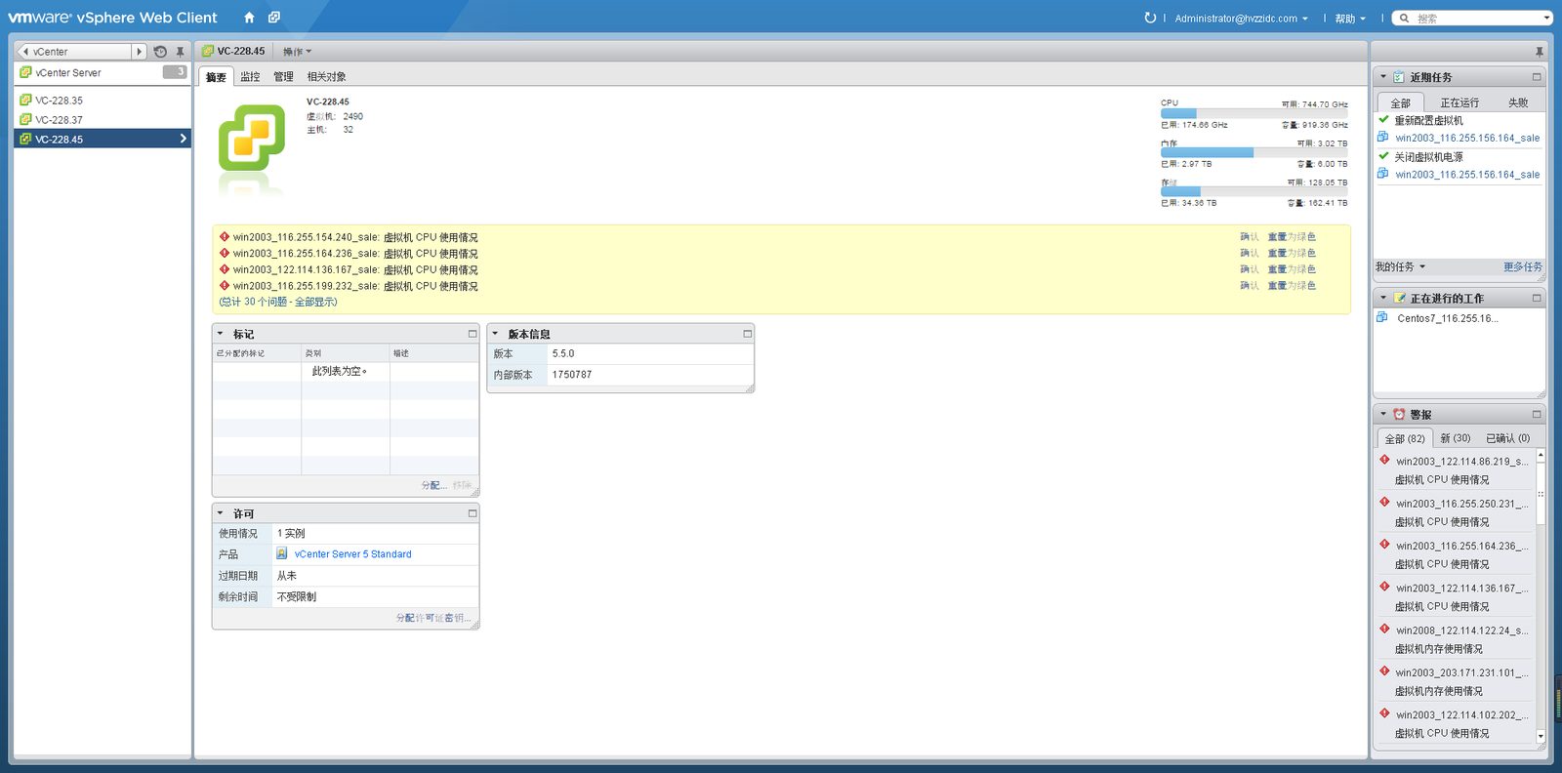The image size is (1562, 773).
Task: Click the red alarm icon for win2003_122.114.86.219
Action: (x=1384, y=460)
